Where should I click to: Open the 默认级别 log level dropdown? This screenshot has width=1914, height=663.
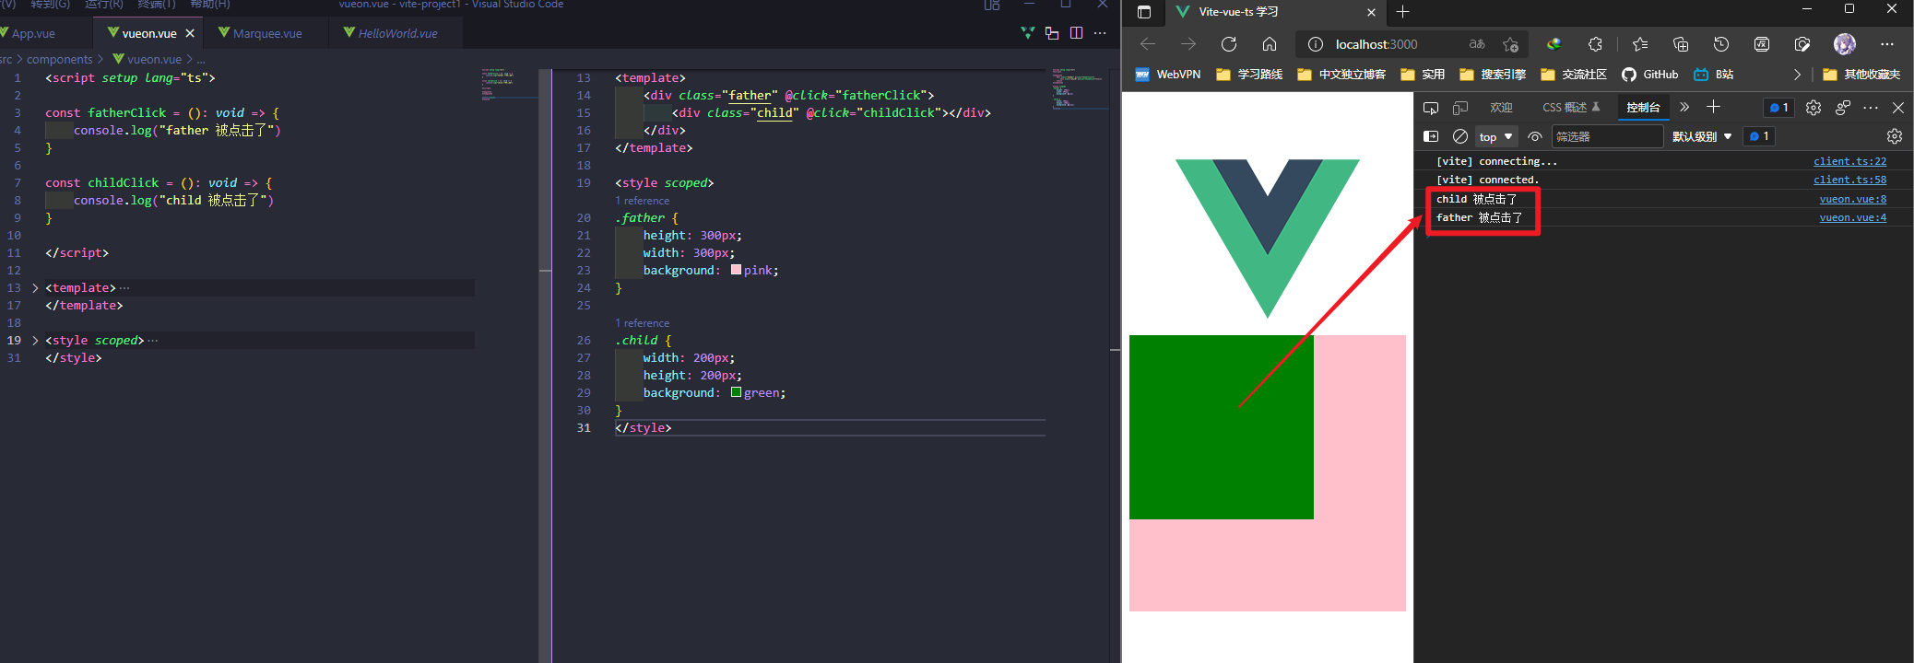(x=1702, y=136)
